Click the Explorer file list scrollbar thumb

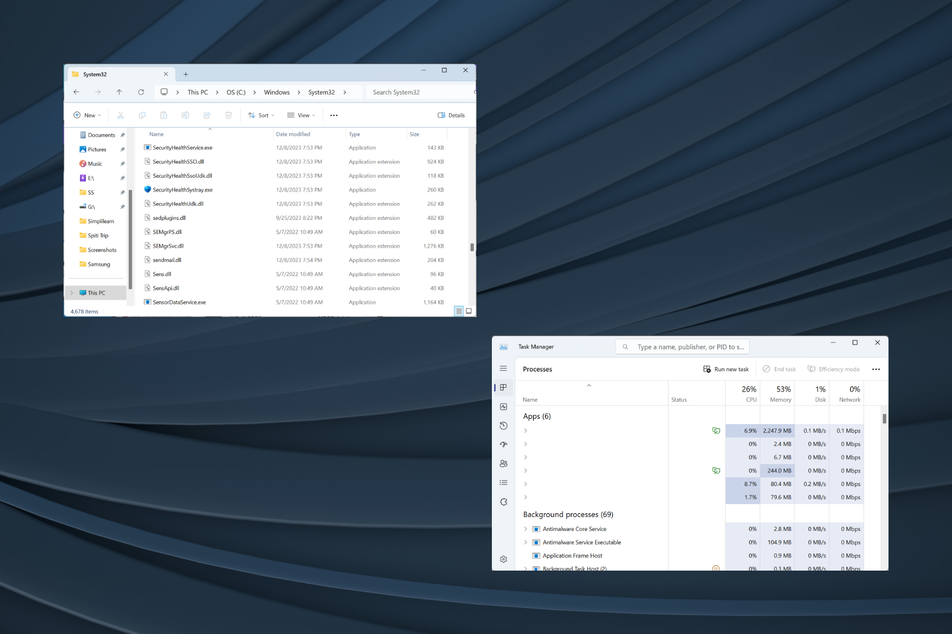point(472,247)
